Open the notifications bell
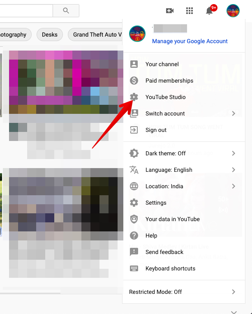The width and height of the screenshot is (252, 314). tap(210, 11)
